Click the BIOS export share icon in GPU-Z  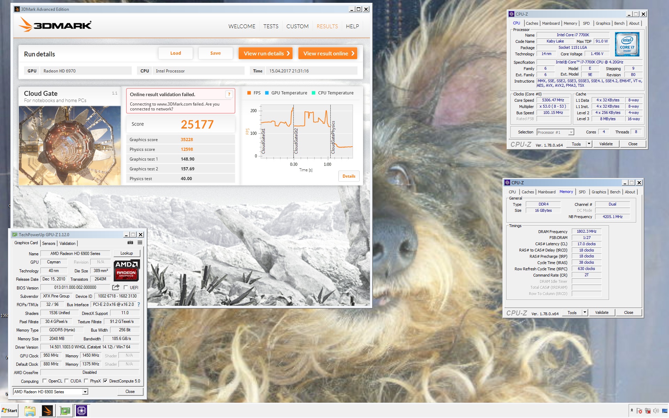click(116, 287)
